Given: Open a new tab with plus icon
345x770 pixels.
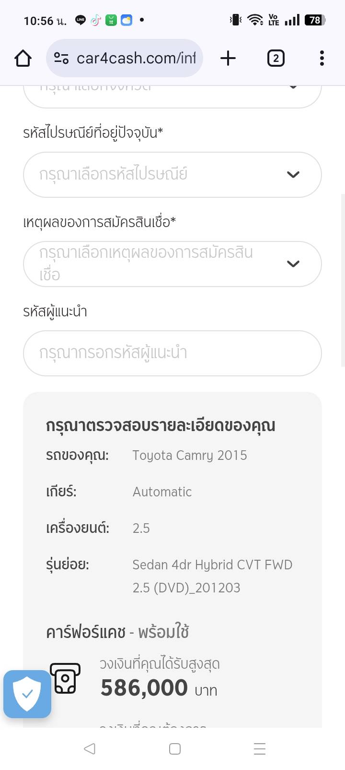Looking at the screenshot, I should (x=228, y=59).
